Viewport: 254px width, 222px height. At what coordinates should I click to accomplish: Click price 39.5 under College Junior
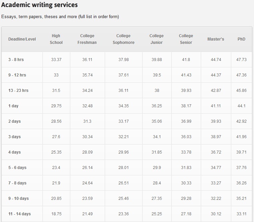[x=157, y=75]
